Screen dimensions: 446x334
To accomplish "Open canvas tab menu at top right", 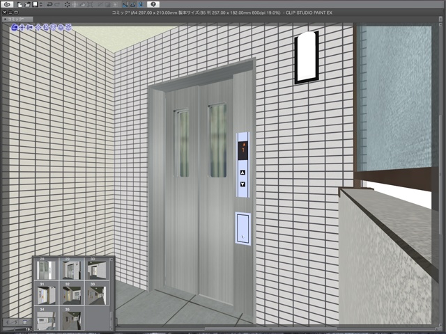I will (440, 19).
